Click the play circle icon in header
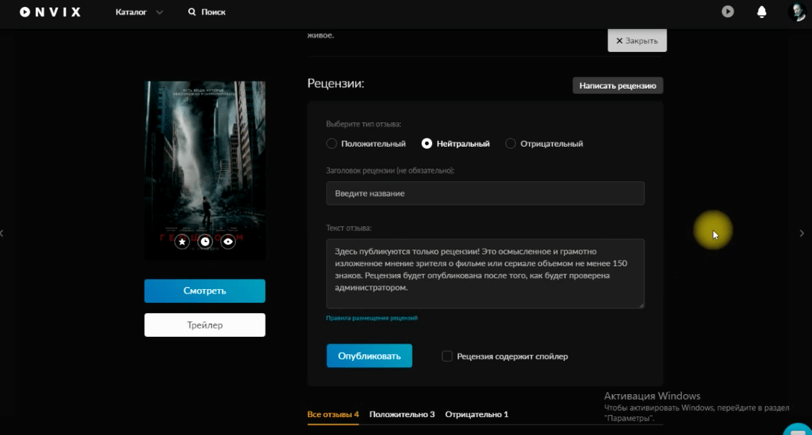Screen dimensions: 812x435 click(x=728, y=12)
